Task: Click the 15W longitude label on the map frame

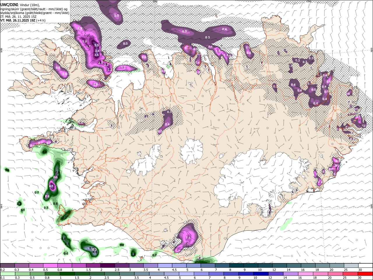Action: [308, 1]
